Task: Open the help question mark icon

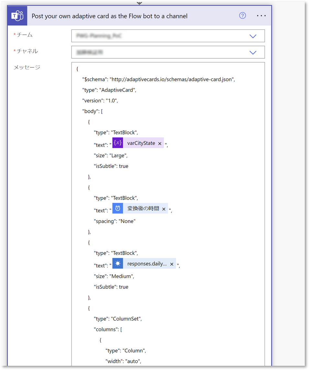Action: click(x=242, y=15)
